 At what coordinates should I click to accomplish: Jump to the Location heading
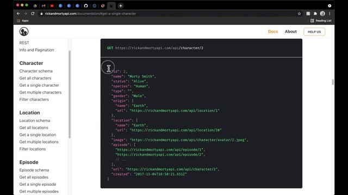pos(30,113)
